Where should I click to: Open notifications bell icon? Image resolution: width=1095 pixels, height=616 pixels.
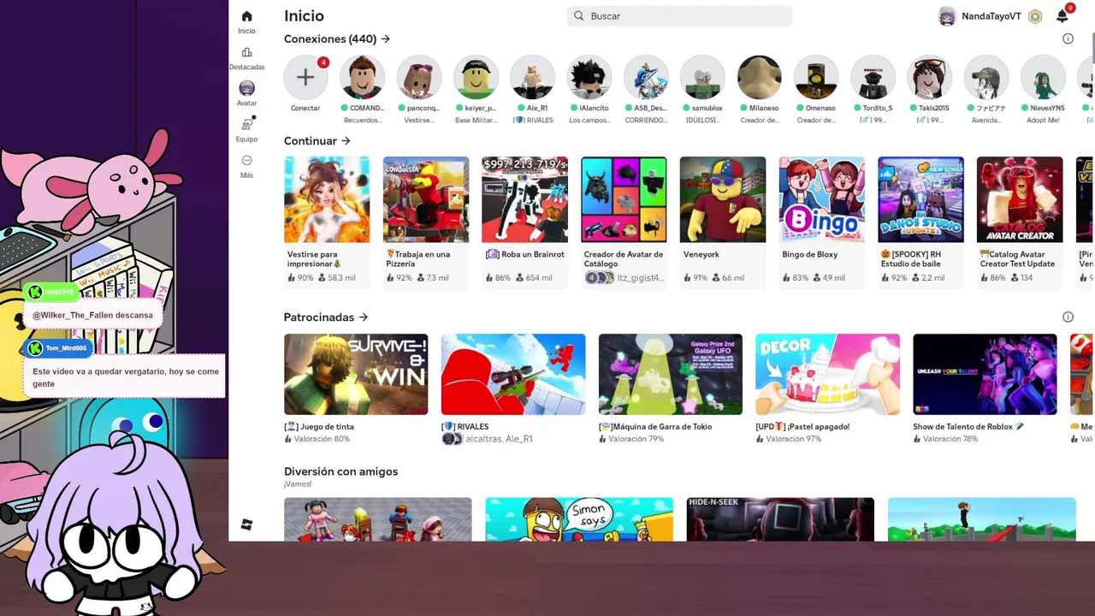[x=1062, y=16]
